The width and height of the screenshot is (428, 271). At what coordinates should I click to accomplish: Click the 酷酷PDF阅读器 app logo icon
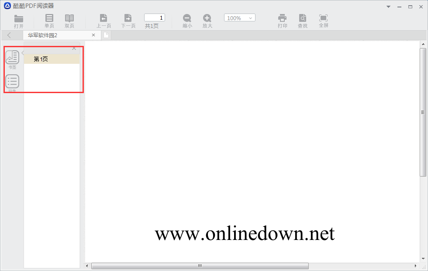pos(7,6)
